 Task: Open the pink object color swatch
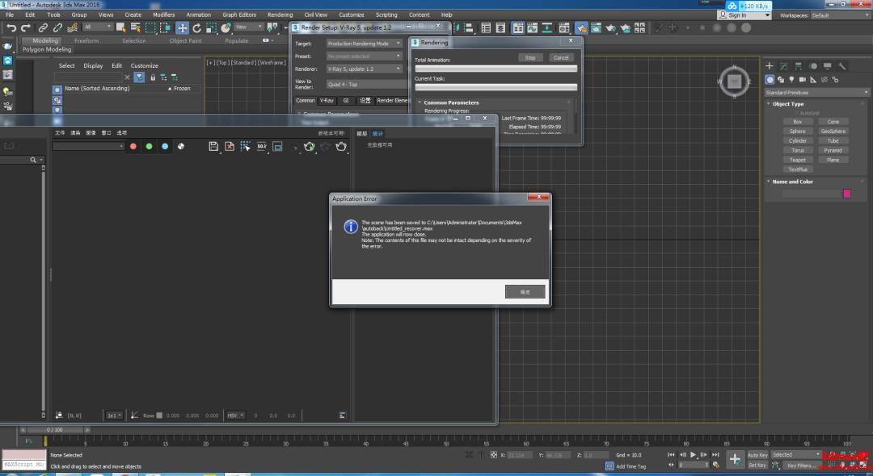pos(847,194)
